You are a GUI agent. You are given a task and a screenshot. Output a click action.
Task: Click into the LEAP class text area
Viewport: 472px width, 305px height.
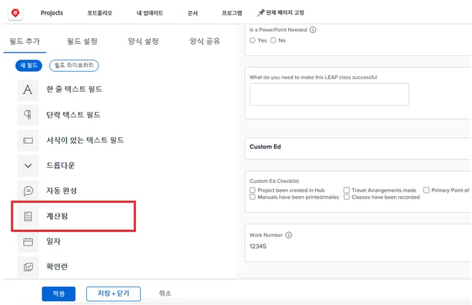tap(329, 94)
